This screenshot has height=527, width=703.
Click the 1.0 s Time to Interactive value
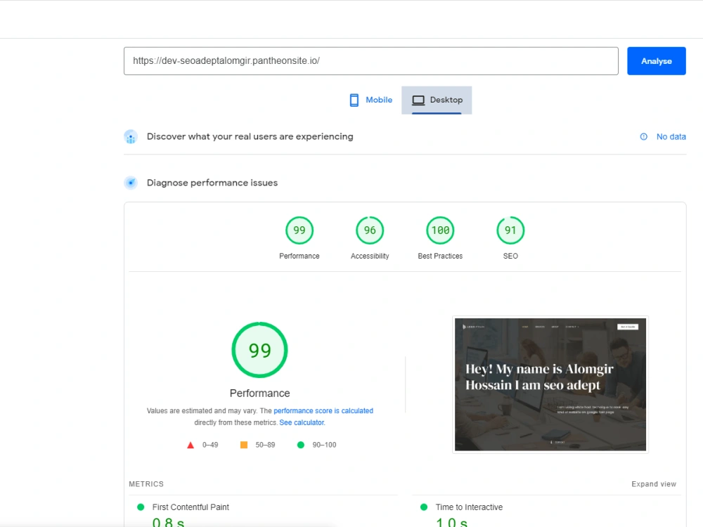click(451, 522)
